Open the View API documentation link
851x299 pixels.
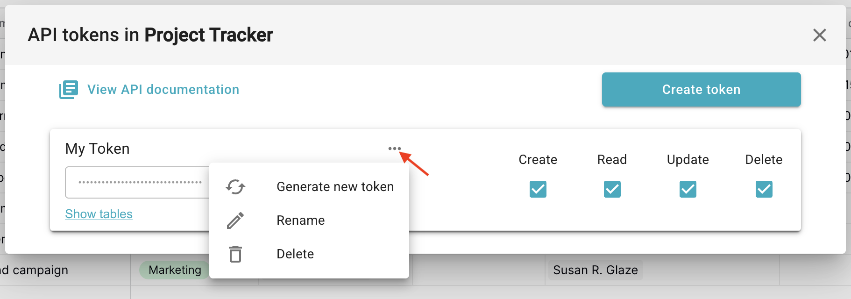(x=163, y=89)
